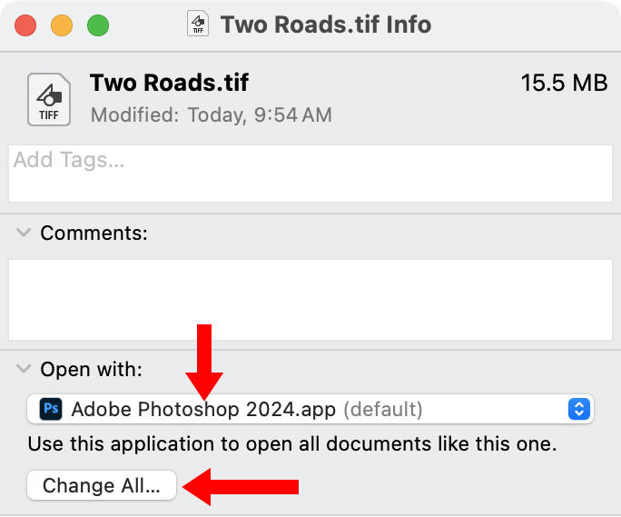Collapse the Open with section chevron
The image size is (621, 517).
point(24,370)
